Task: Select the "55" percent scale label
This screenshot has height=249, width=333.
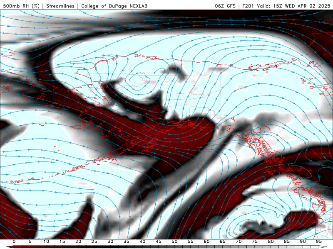Action: tap(191, 242)
